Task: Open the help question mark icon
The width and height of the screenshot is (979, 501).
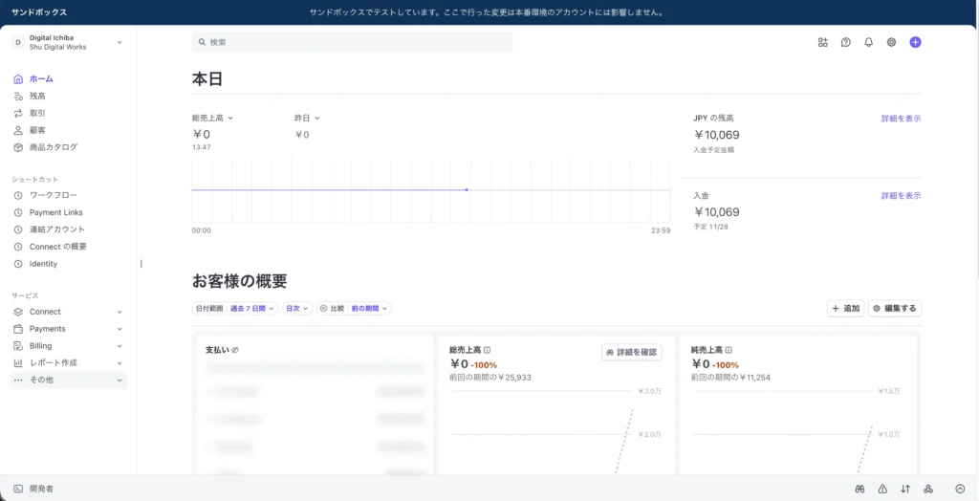Action: click(845, 42)
